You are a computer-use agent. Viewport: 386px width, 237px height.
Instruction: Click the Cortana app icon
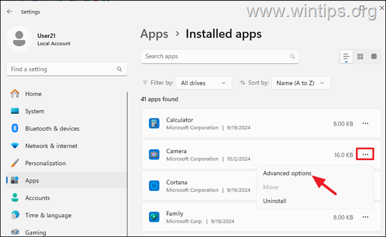point(154,186)
